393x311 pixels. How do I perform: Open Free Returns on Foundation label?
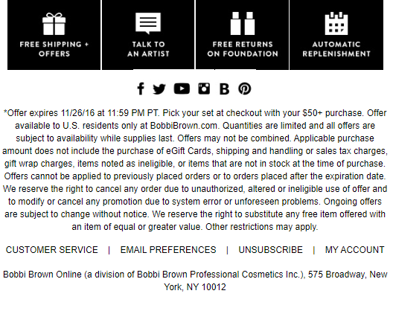point(243,49)
